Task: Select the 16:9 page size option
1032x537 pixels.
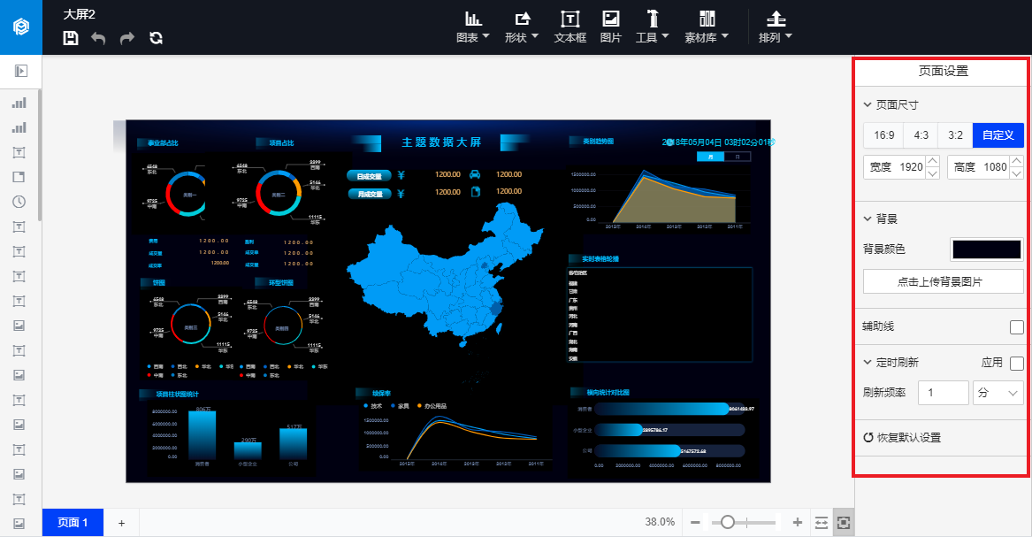Action: point(883,135)
